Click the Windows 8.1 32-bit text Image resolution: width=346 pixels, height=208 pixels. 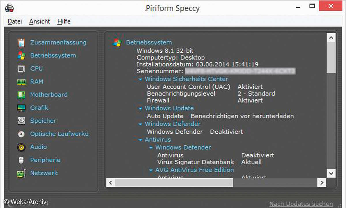point(165,51)
